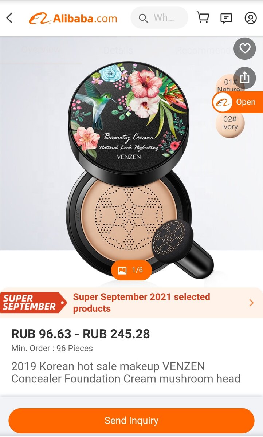Tap the search magnifier icon
Viewport: 263px width, 437px height.
point(144,18)
